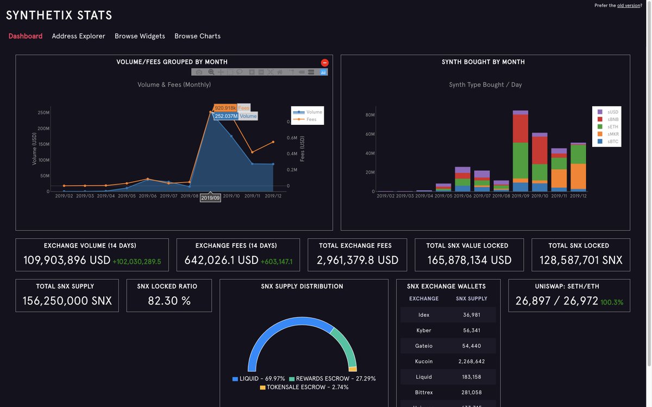The height and width of the screenshot is (407, 652).
Task: Click the 2019/09 x-axis hover label
Action: [x=210, y=198]
